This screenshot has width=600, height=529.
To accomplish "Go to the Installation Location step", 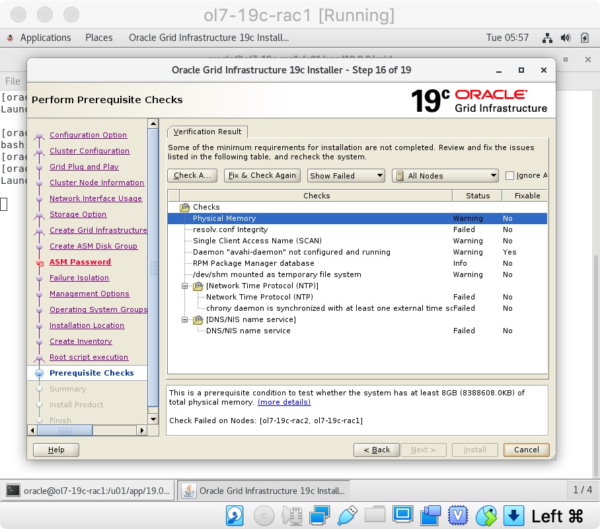I will [x=87, y=325].
